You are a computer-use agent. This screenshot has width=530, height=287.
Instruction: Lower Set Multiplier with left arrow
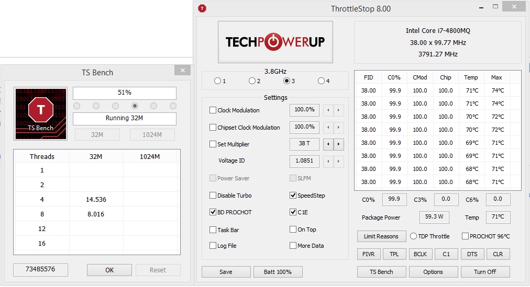pos(328,144)
